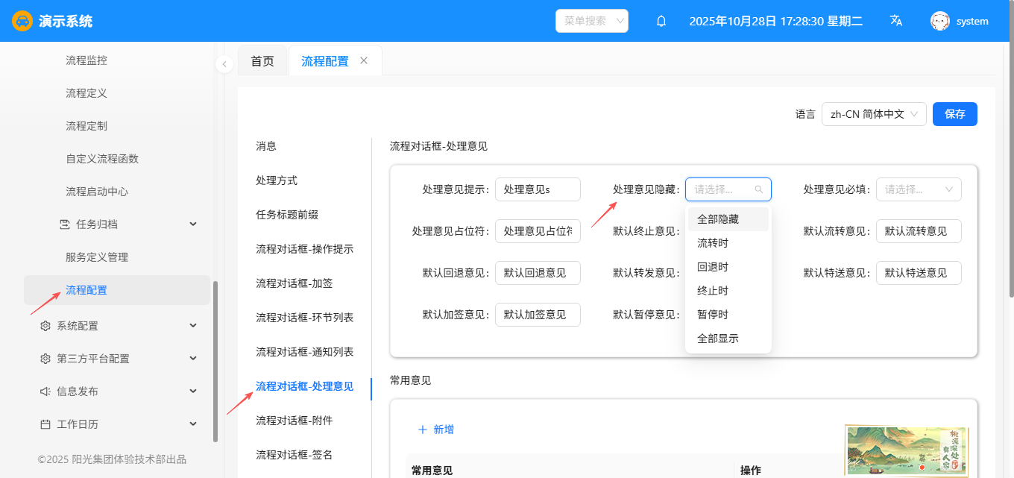Image resolution: width=1014 pixels, height=478 pixels.
Task: Click the landscape painting thumbnail
Action: (x=906, y=450)
